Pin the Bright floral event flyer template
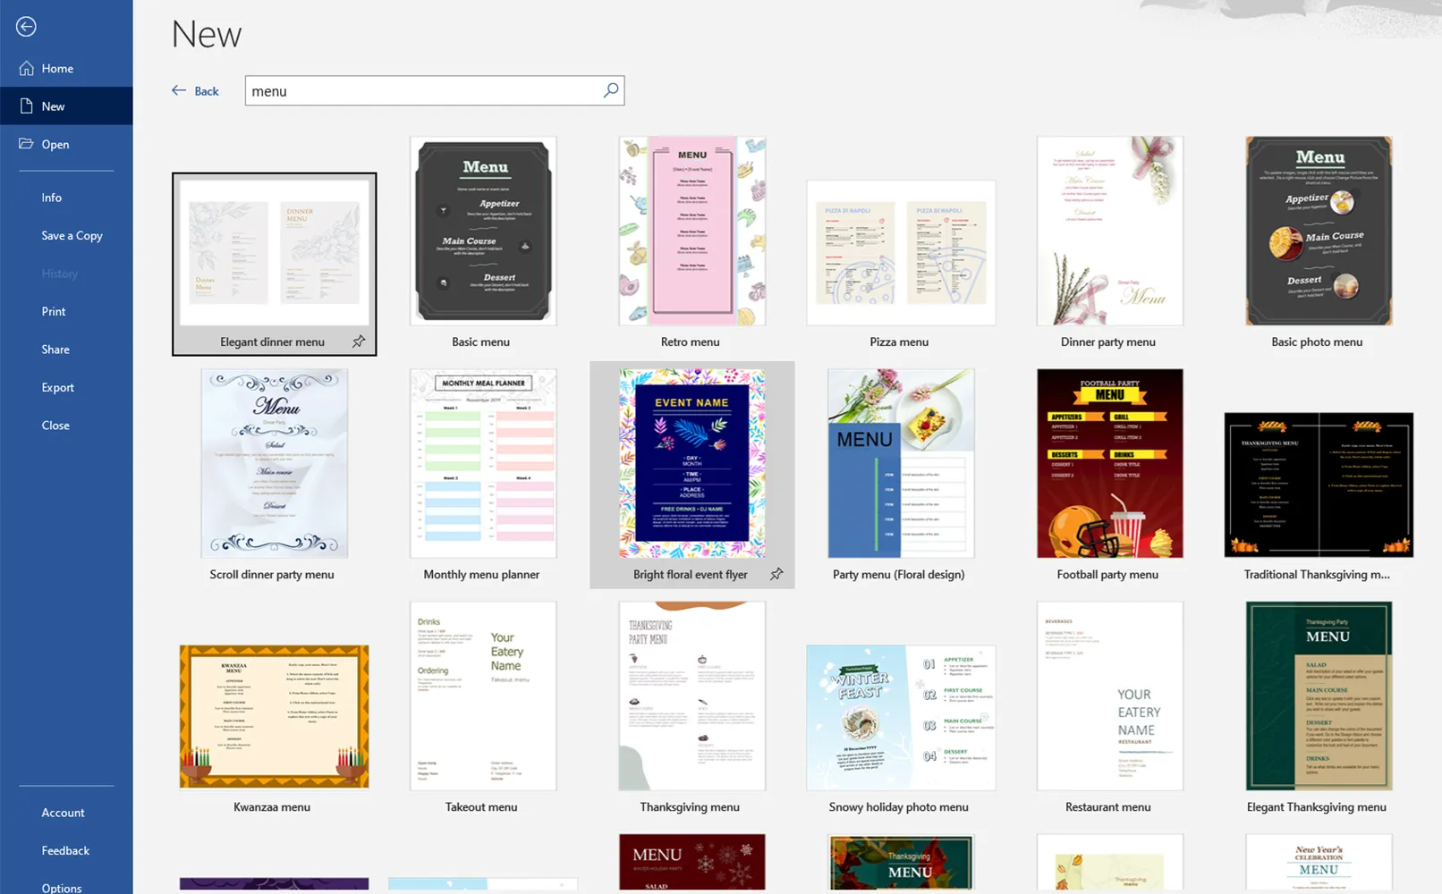Screen dimensions: 1442x894 click(776, 574)
